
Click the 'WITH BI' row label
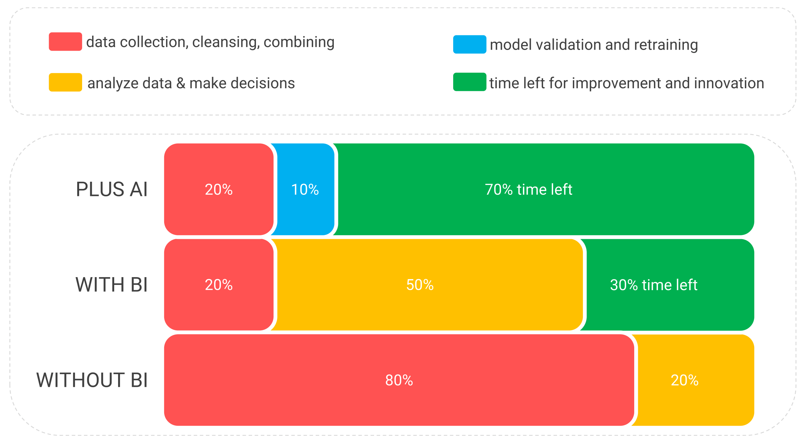tap(112, 285)
